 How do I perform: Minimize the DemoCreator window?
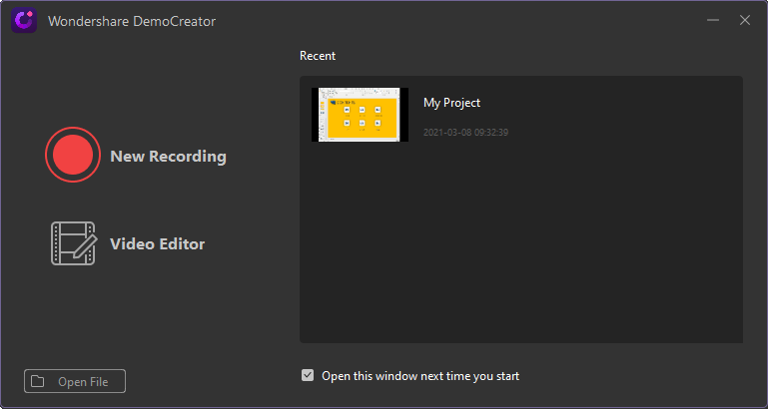[713, 20]
